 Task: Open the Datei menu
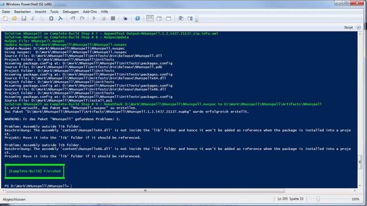[6, 11]
